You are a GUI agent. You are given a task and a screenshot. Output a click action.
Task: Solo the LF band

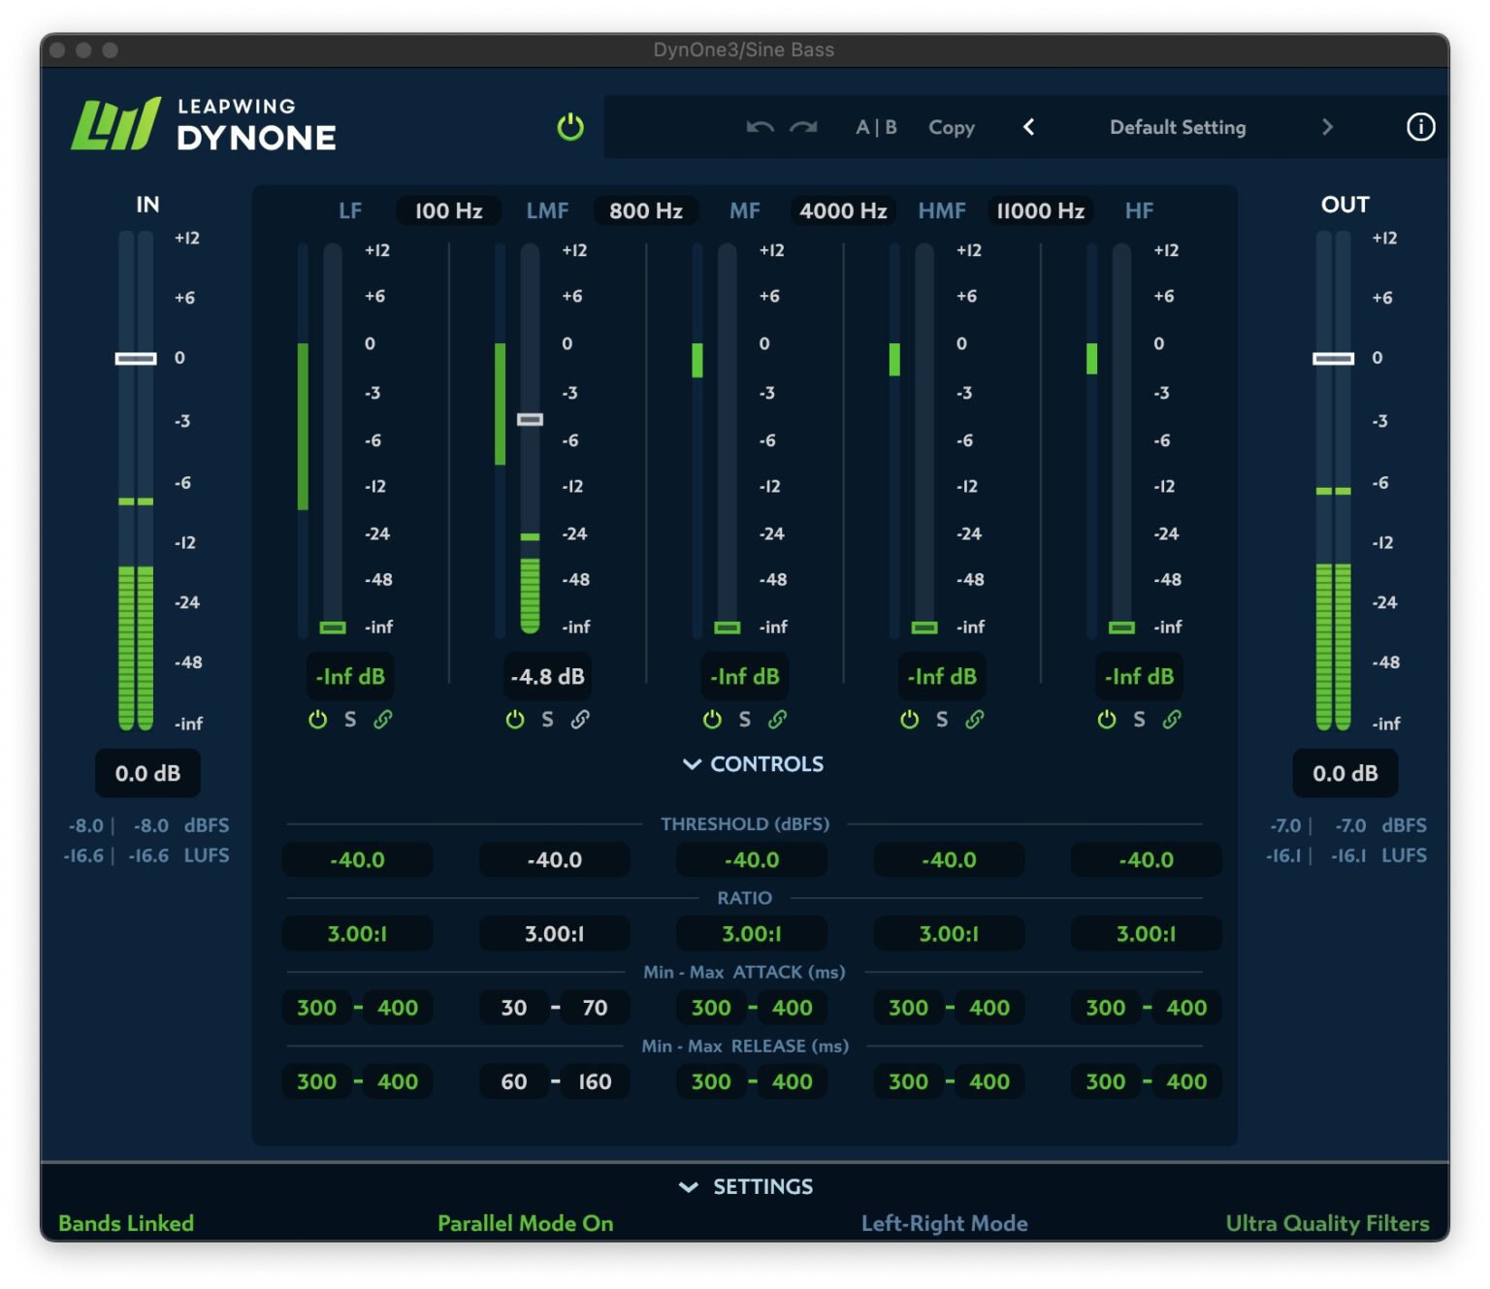(351, 719)
